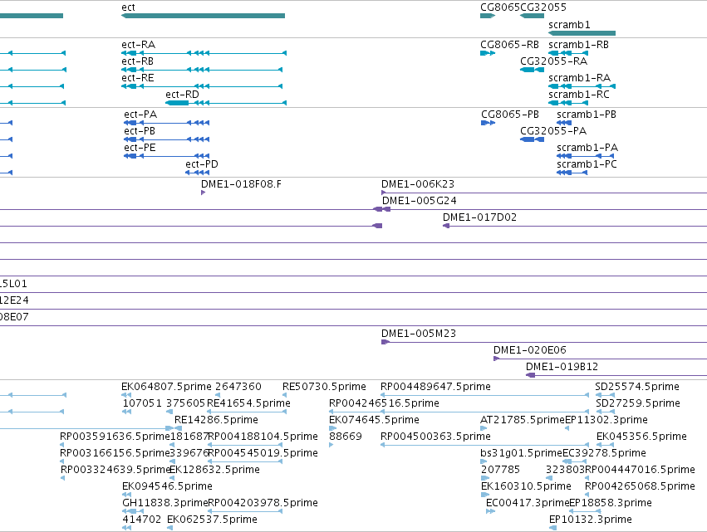
Task: Click the RE41654.5prime EST
Action: [247, 412]
